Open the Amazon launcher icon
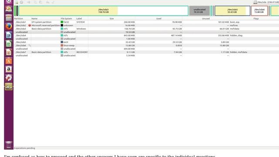 9,69
